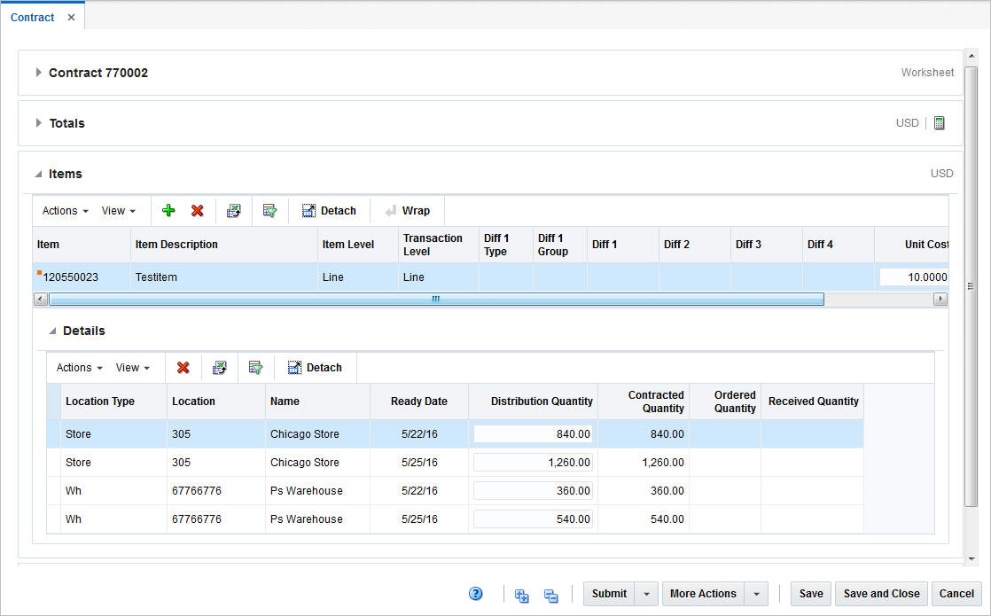Click the red Delete icon in Items toolbar
This screenshot has height=616, width=991.
click(197, 211)
